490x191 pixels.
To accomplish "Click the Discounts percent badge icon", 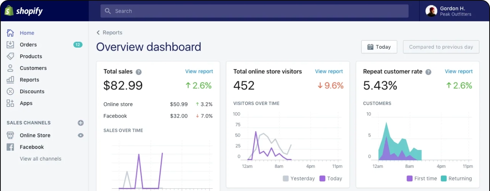I will (10, 91).
